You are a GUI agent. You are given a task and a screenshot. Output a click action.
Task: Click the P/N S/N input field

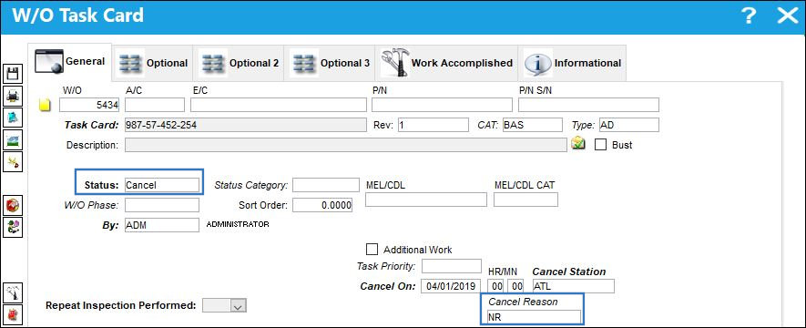pos(588,105)
